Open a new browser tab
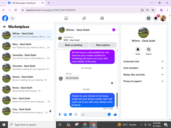 [49, 3]
